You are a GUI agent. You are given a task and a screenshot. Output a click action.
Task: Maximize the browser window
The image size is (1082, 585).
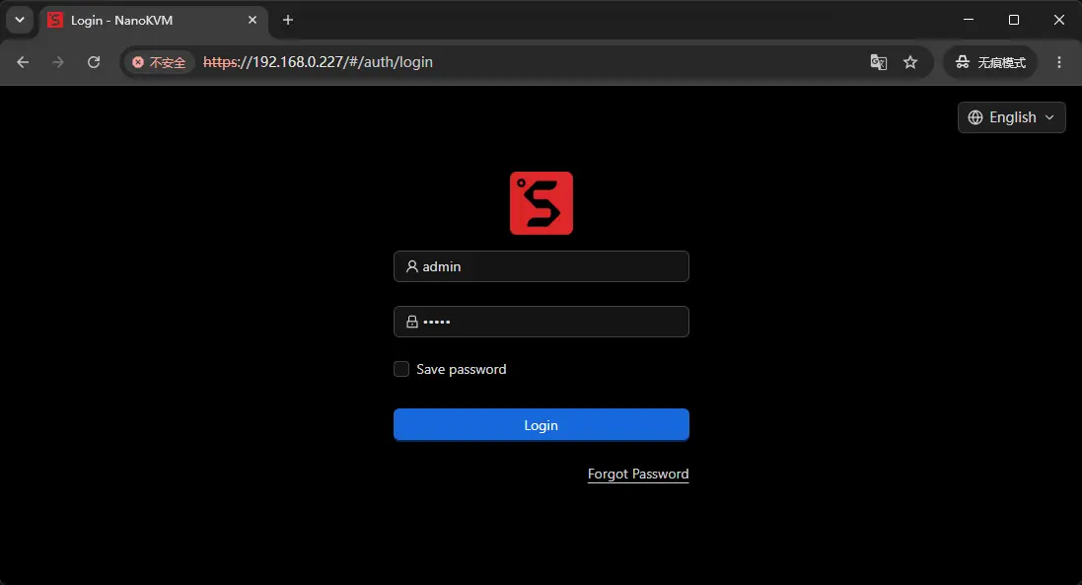[1014, 20]
